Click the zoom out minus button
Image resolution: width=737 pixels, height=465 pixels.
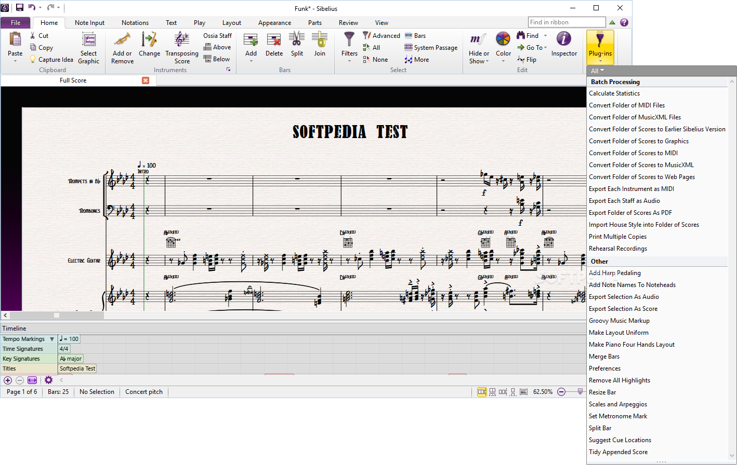[561, 392]
